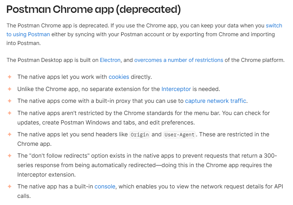
Task: Click the star bullet beside built-in proxy item
Action: 9,101
